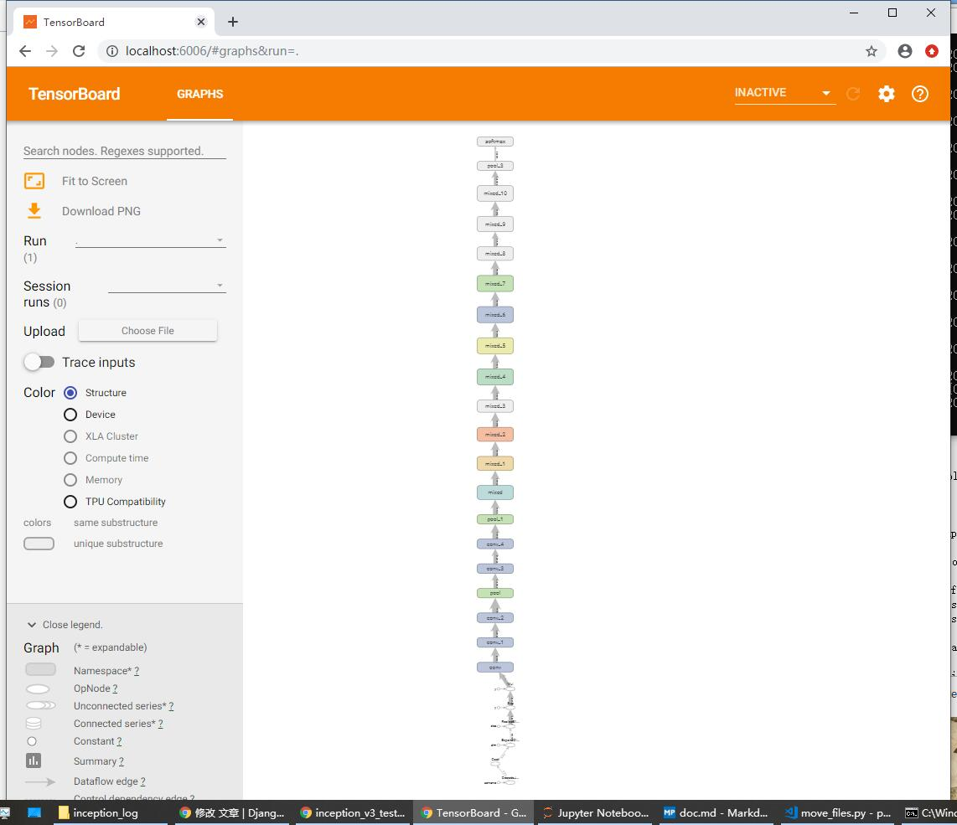The height and width of the screenshot is (825, 957).
Task: Expand the mixed_5 namespace node
Action: pyautogui.click(x=495, y=345)
